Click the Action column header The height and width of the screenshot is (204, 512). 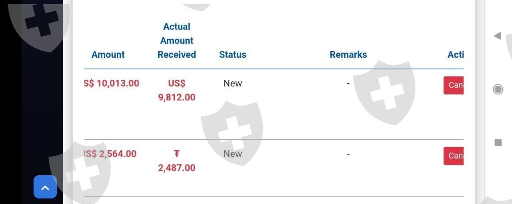456,55
